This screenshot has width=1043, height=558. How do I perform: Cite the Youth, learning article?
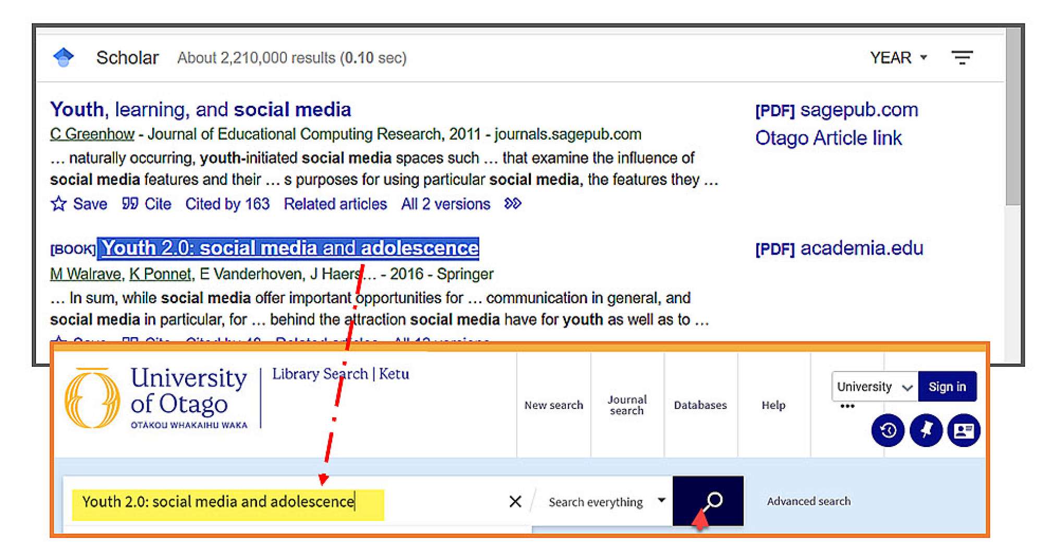click(147, 204)
